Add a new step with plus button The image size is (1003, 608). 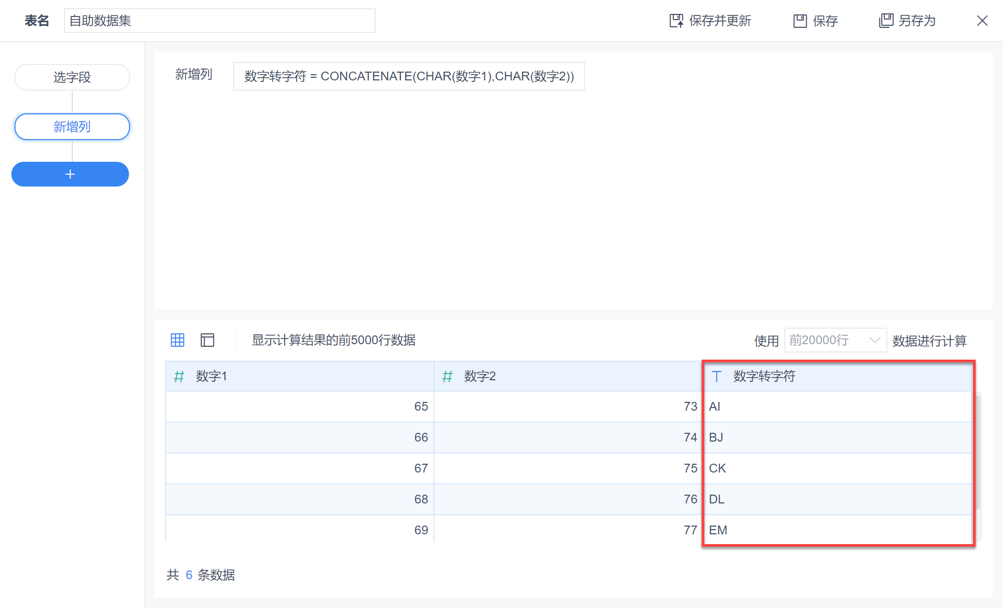coord(70,174)
